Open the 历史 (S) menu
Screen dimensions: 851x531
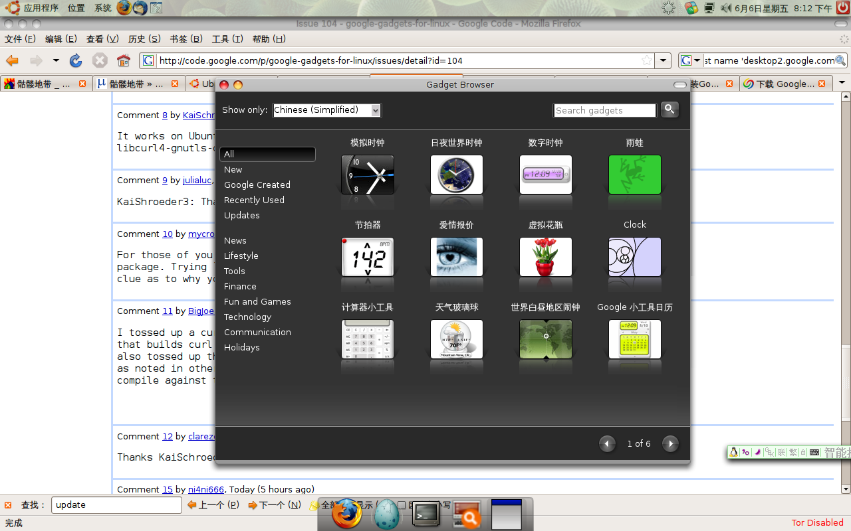tap(144, 39)
